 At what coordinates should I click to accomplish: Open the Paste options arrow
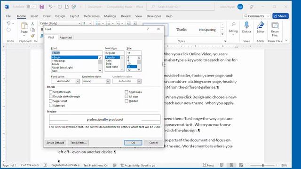tap(24, 36)
